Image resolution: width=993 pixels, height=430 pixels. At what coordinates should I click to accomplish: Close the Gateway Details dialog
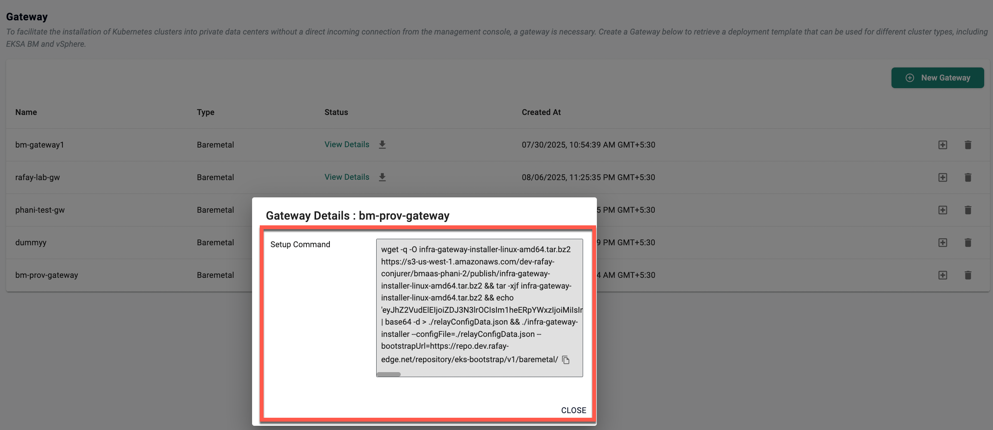pos(574,410)
